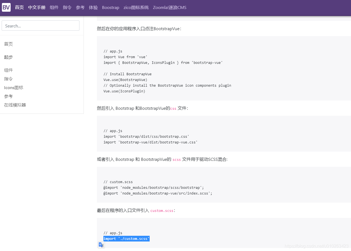Select 体验 from the navigation bar
The image size is (351, 251).
[93, 7]
